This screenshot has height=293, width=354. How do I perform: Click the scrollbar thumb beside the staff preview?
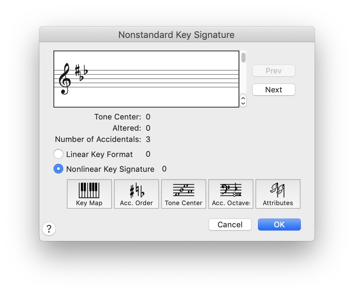pos(244,58)
